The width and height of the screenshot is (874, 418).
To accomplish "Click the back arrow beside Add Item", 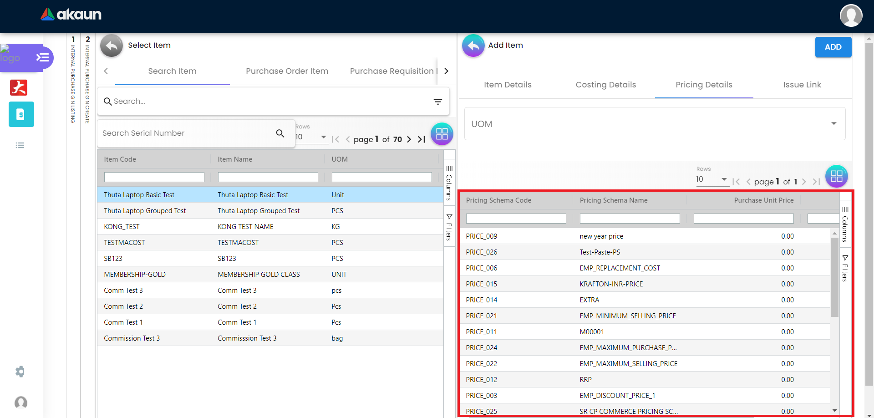I will pyautogui.click(x=473, y=46).
